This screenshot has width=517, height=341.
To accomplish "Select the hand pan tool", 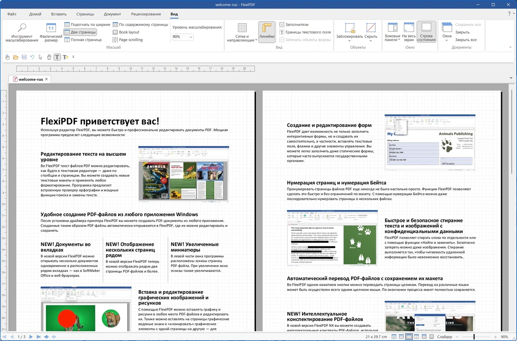I will 49,57.
